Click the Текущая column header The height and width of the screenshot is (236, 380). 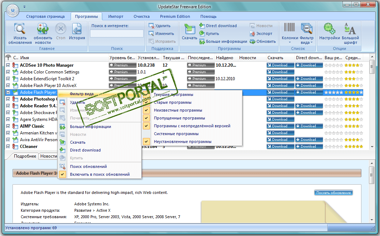tap(174, 57)
